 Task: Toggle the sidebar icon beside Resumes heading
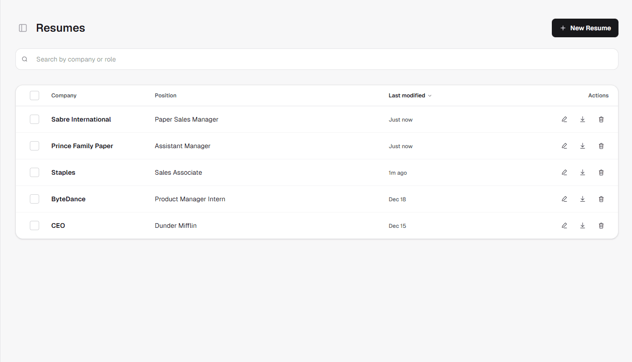(23, 28)
